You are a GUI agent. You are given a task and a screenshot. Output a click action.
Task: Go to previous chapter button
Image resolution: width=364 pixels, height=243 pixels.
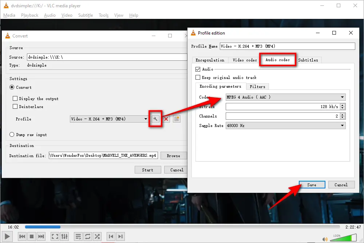tap(111, 236)
